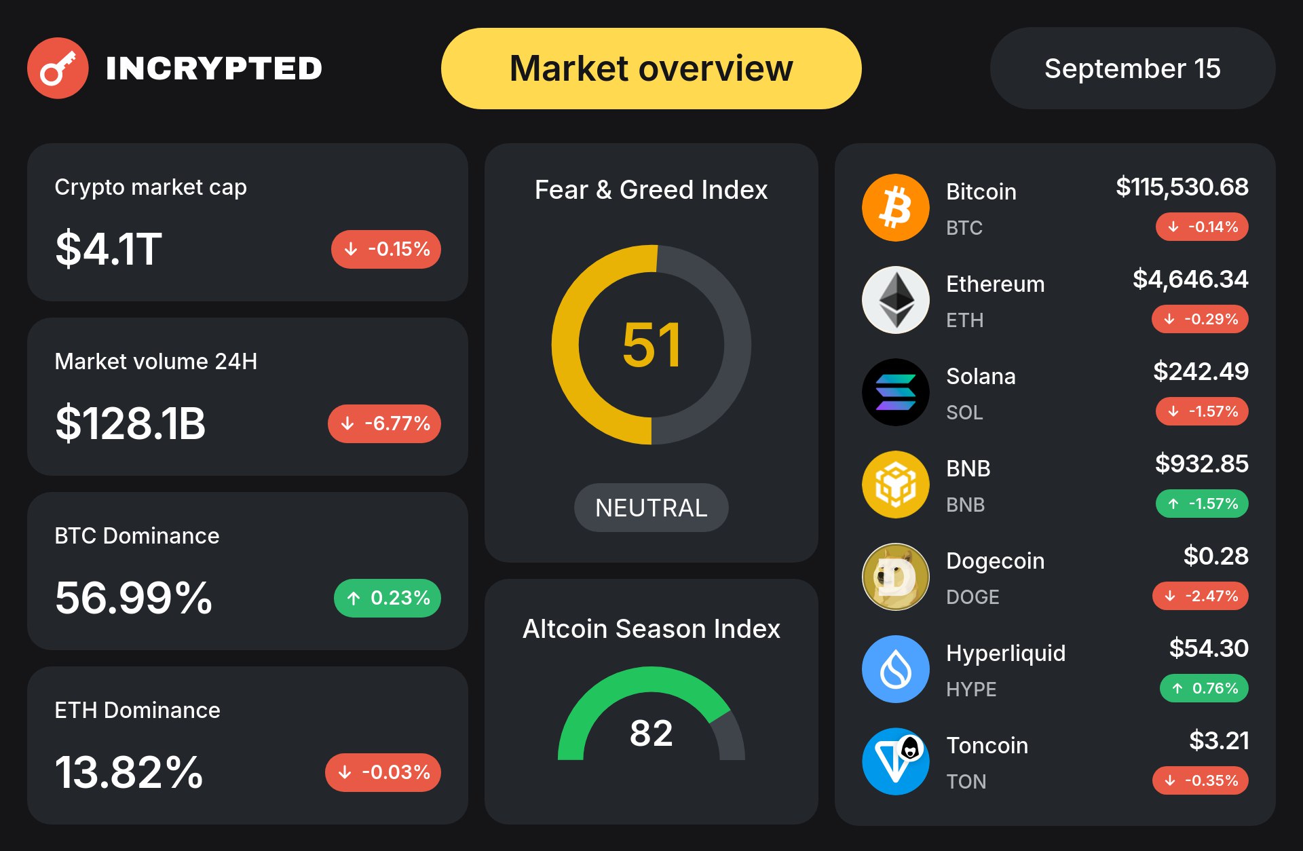This screenshot has width=1303, height=851.
Task: Click the market cap -0.15% badge
Action: (x=386, y=249)
